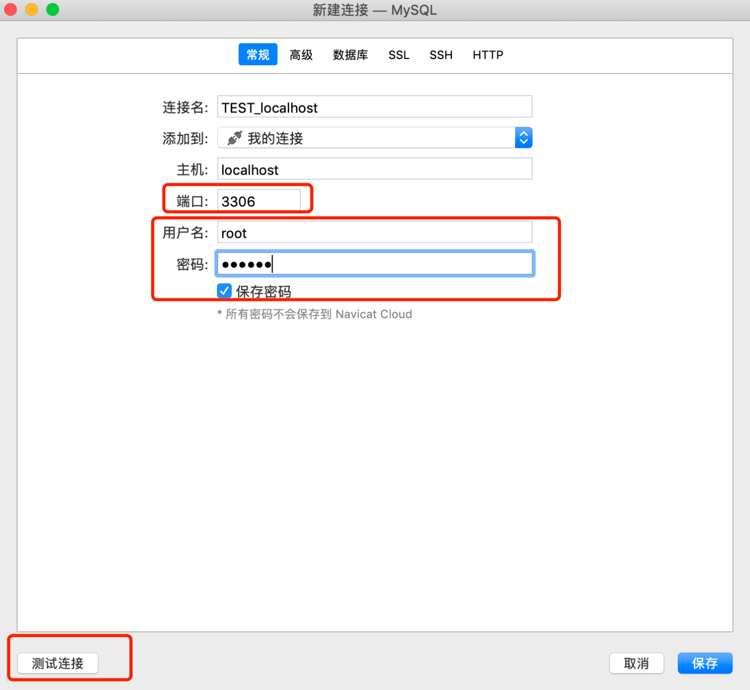Open the 高级 tab
The width and height of the screenshot is (750, 690).
(301, 55)
